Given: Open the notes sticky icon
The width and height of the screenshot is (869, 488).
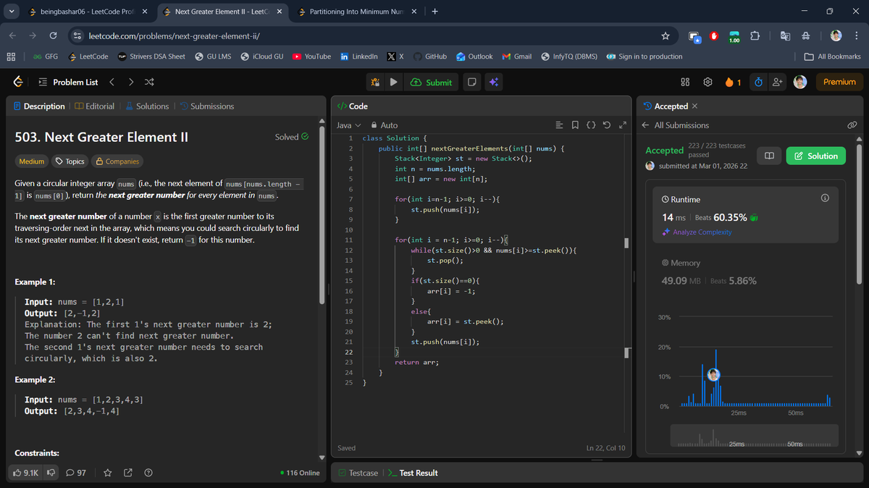Looking at the screenshot, I should (x=471, y=82).
